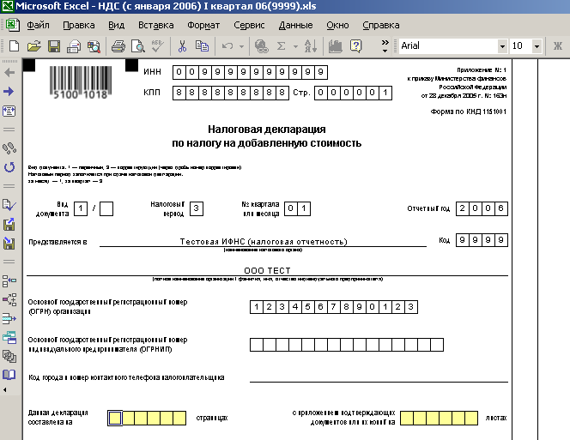The image size is (570, 440).
Task: Click the sidebar save-with-blue-arrow-down icon
Action: click(x=9, y=243)
